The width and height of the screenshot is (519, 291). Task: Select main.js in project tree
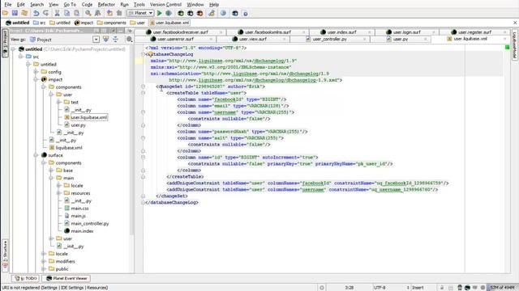[78, 216]
